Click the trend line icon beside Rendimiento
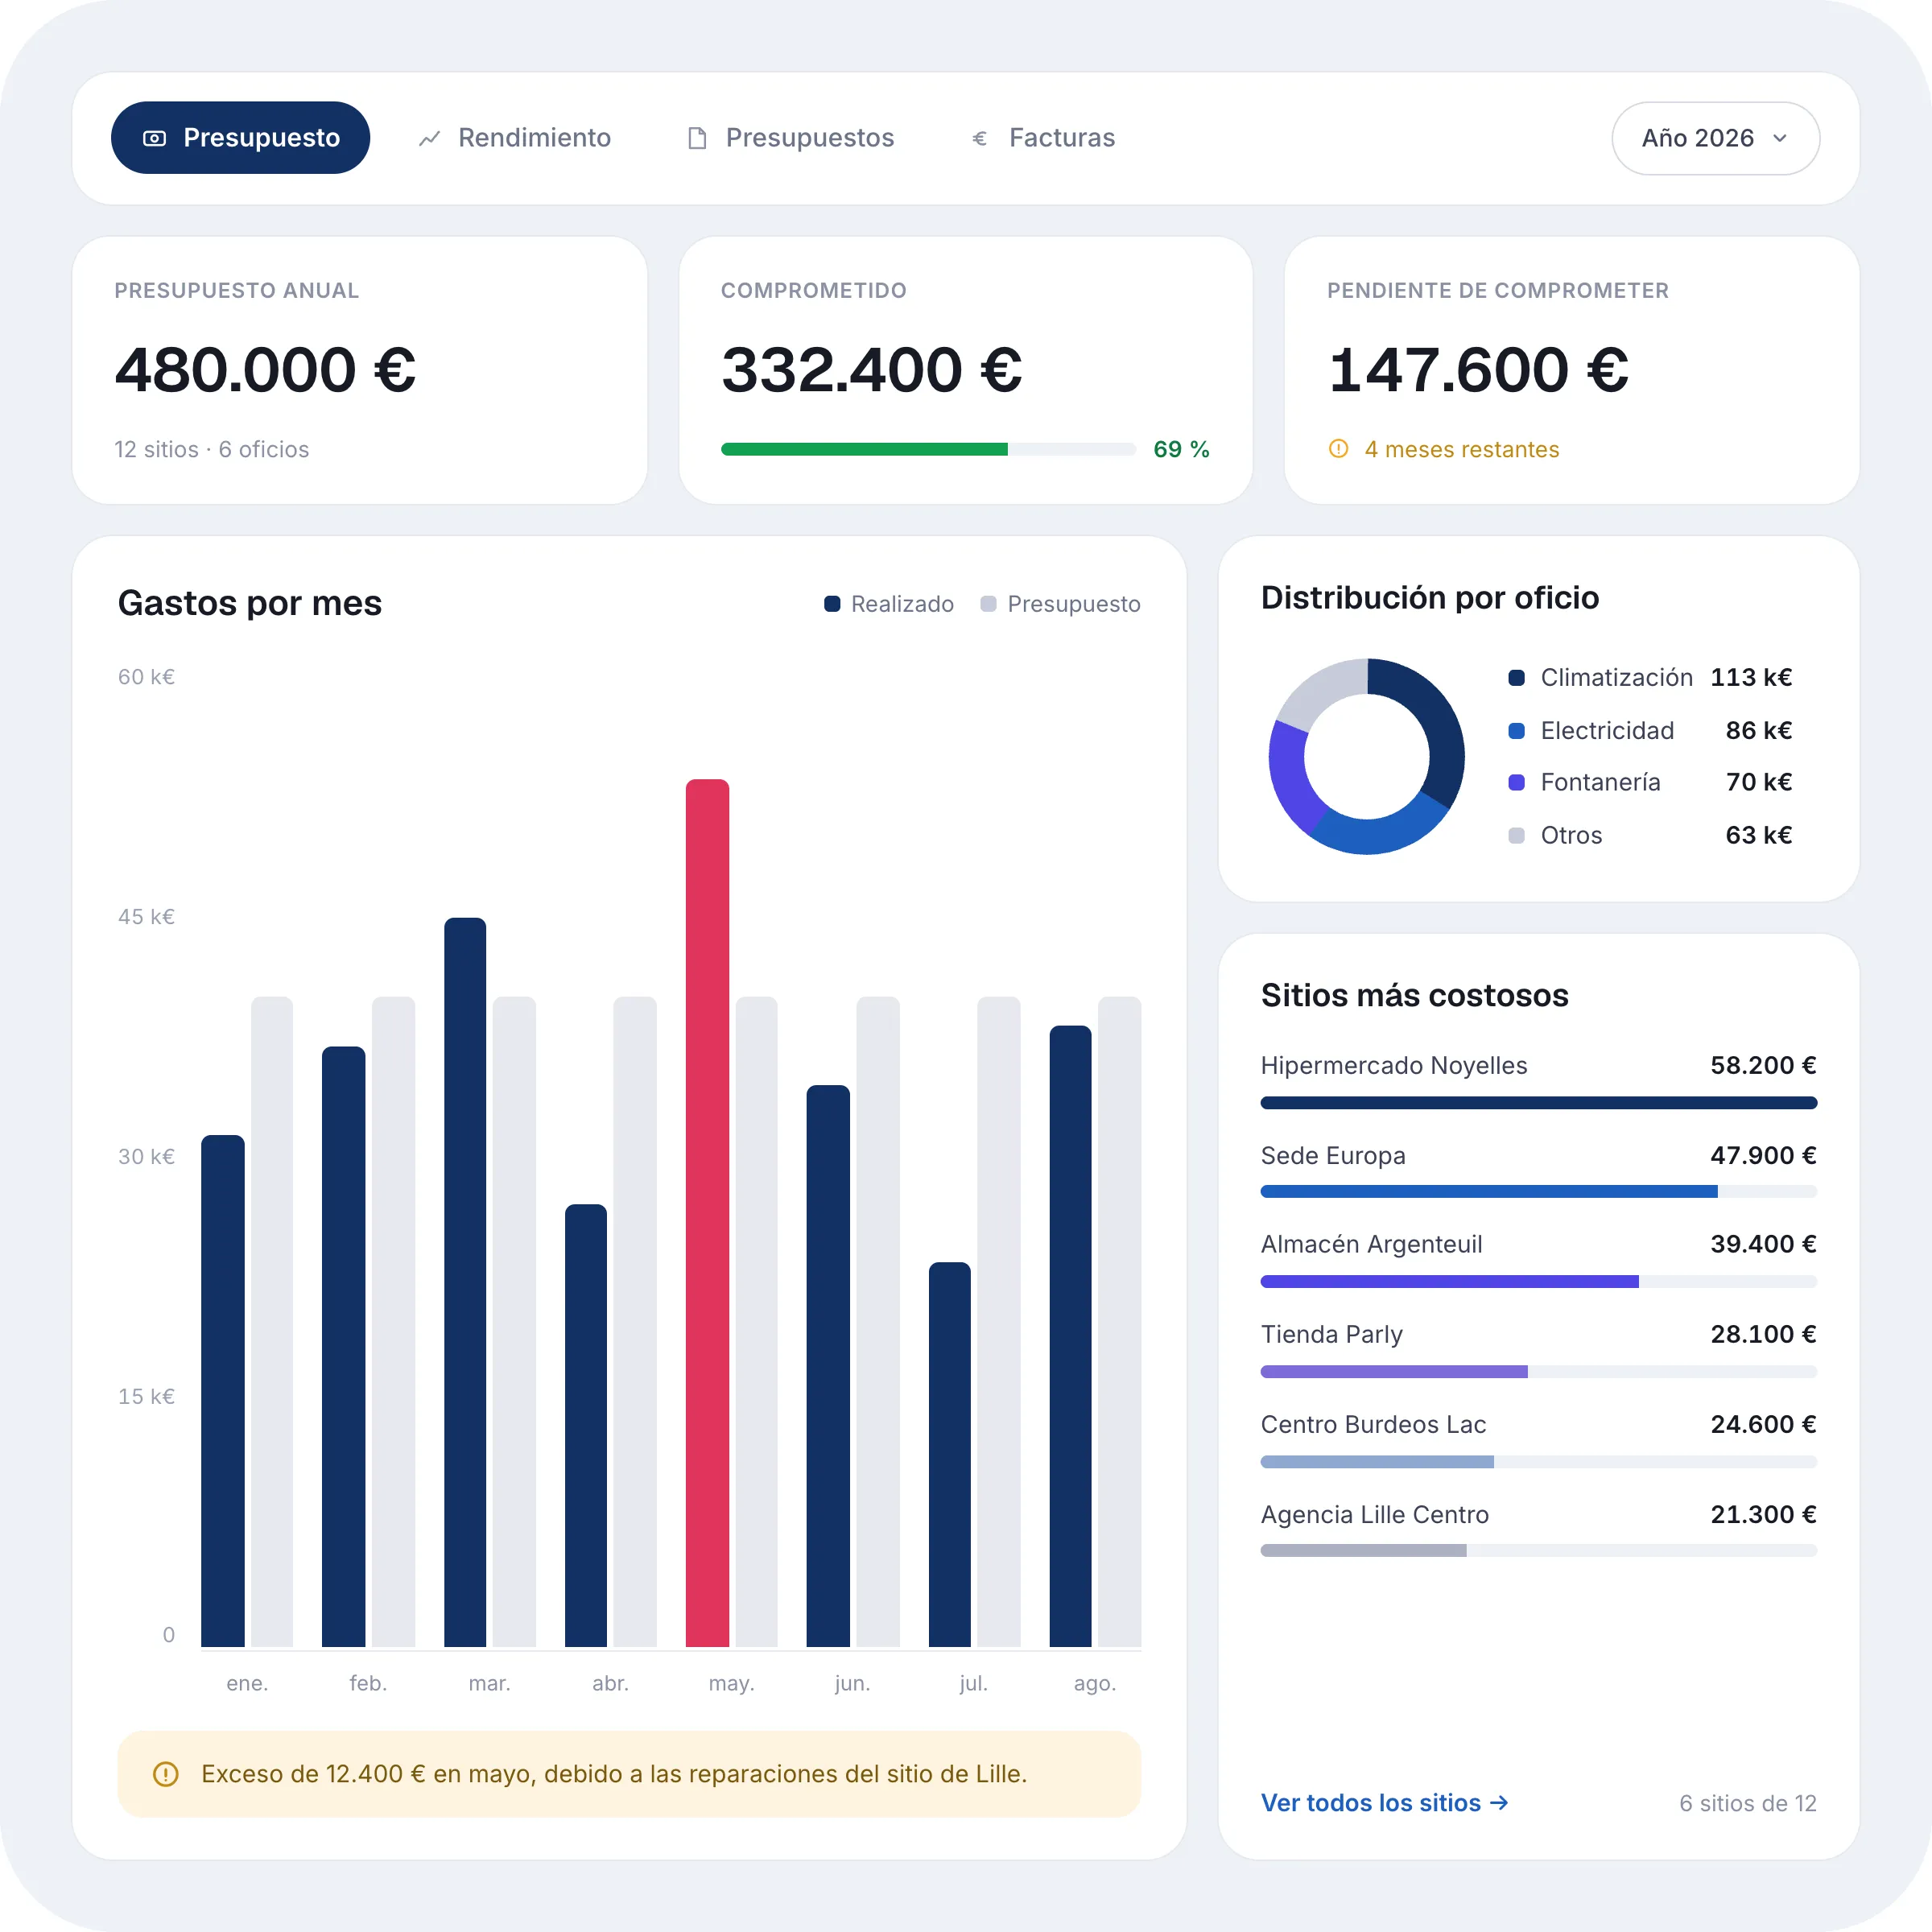Image resolution: width=1932 pixels, height=1932 pixels. (x=430, y=138)
